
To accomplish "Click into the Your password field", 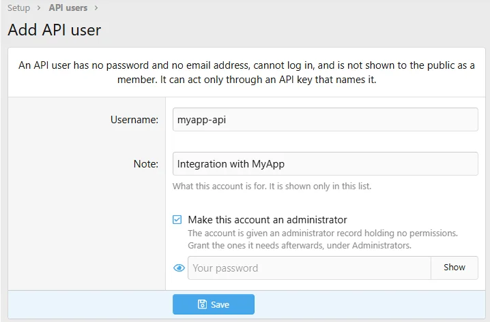I will [x=309, y=268].
